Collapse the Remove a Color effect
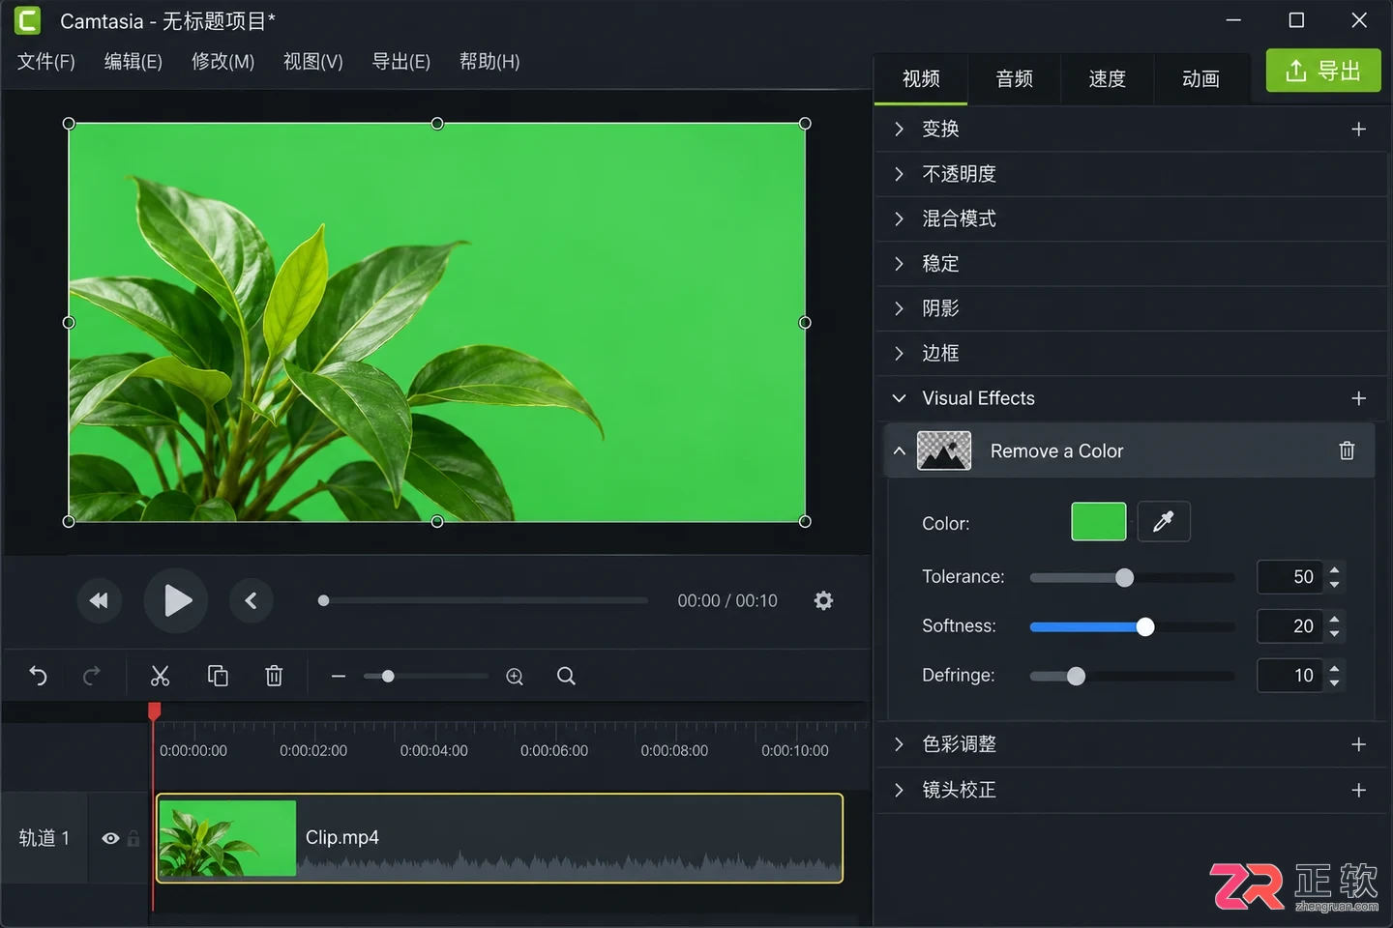 point(899,450)
